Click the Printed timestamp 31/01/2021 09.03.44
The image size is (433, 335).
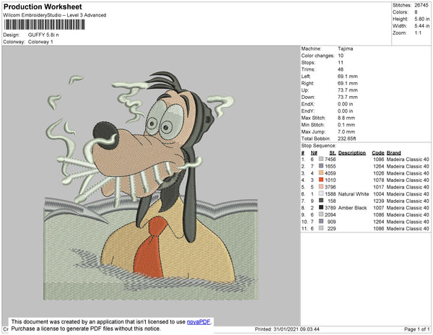(x=287, y=329)
